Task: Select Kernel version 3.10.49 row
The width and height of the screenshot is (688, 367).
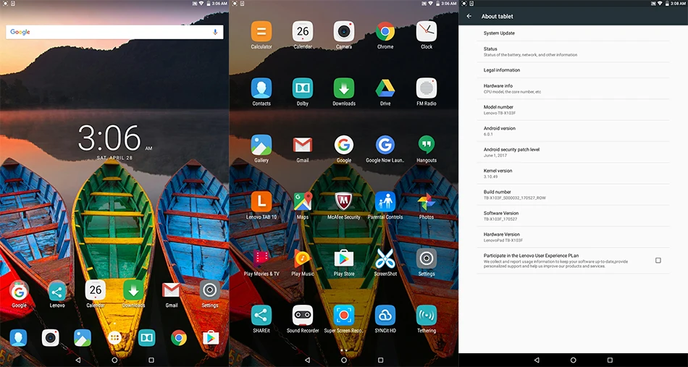Action: (x=573, y=174)
